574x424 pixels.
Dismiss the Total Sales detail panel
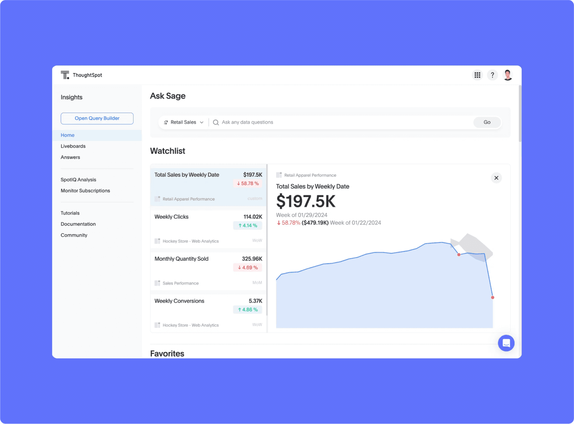pos(496,178)
